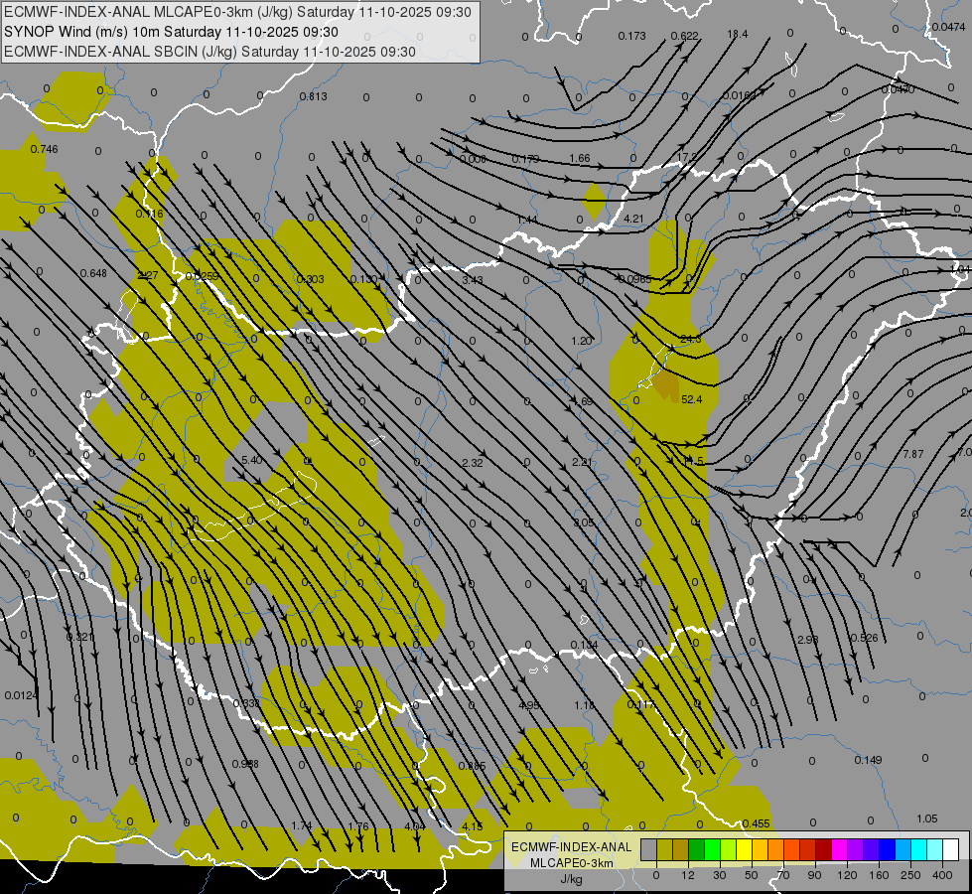Click the 0.648 map value

click(93, 273)
